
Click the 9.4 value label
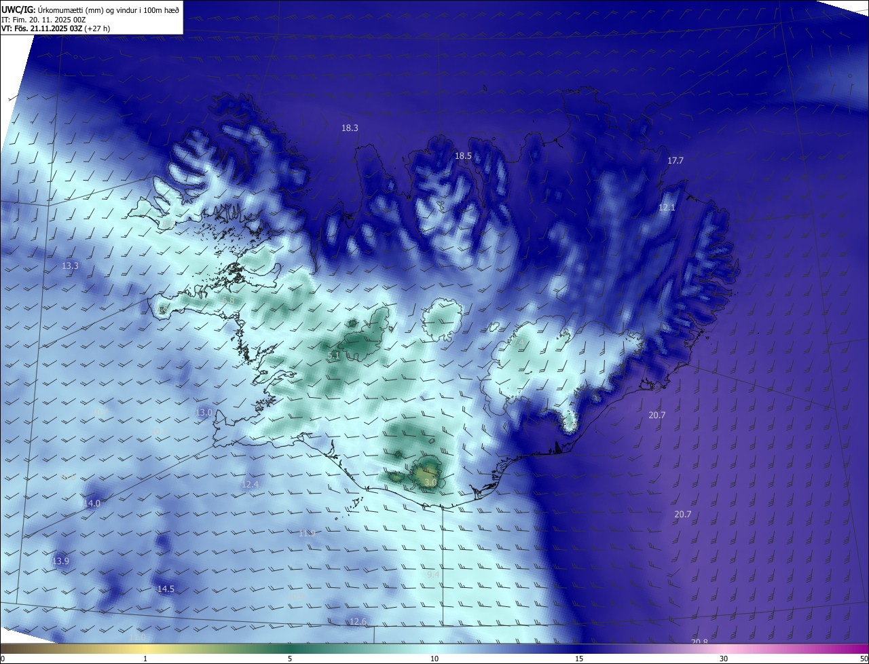tap(433, 574)
